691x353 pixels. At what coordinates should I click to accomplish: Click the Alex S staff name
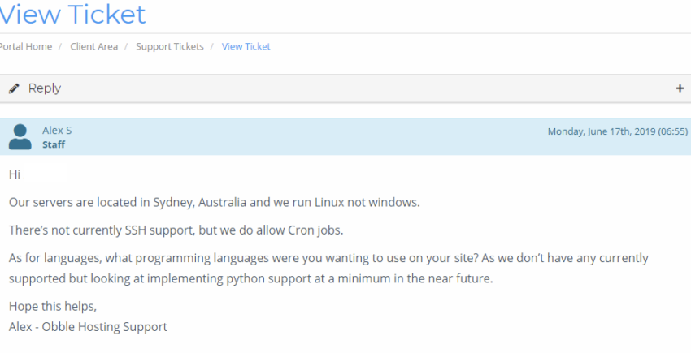click(57, 131)
